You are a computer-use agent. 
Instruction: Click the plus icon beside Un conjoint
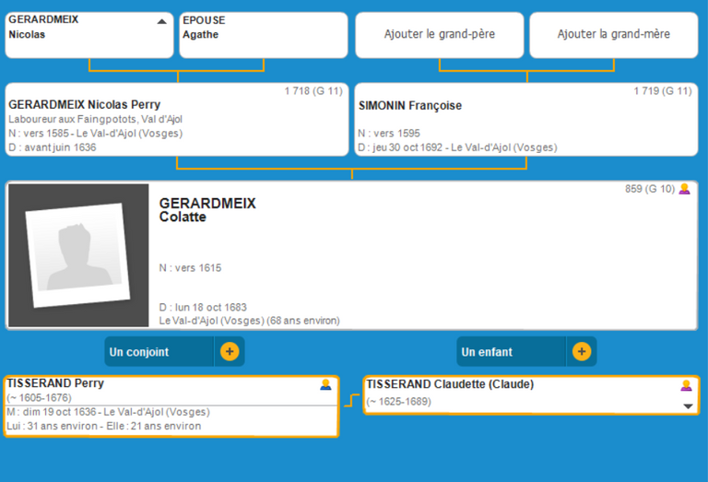[x=230, y=351]
